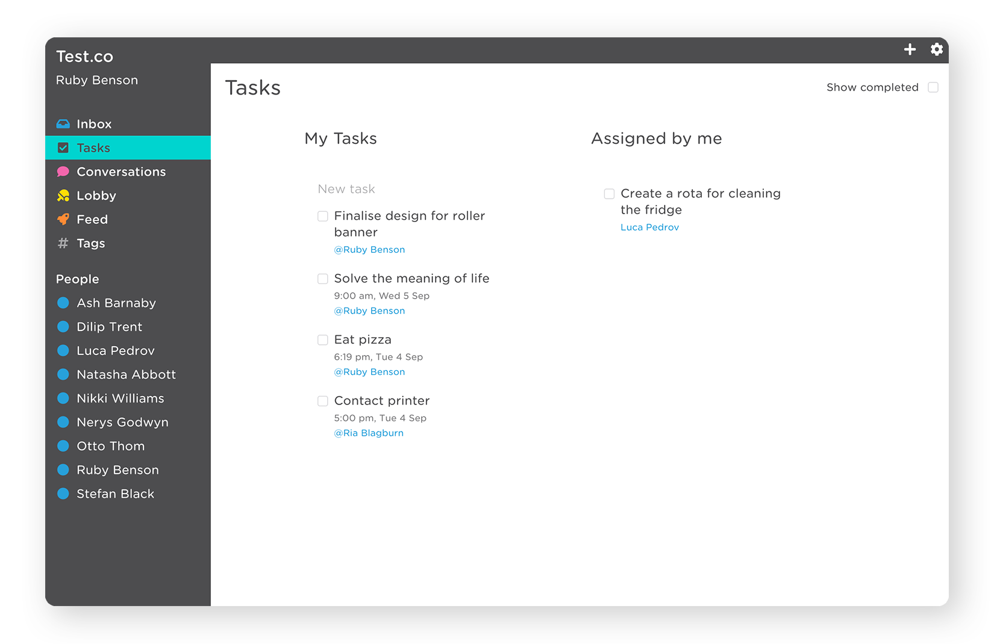Tick the Eat pizza task checkbox
994x644 pixels.
coord(323,340)
